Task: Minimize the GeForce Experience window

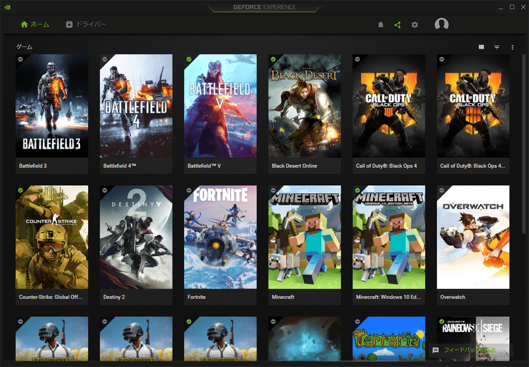Action: (501, 7)
